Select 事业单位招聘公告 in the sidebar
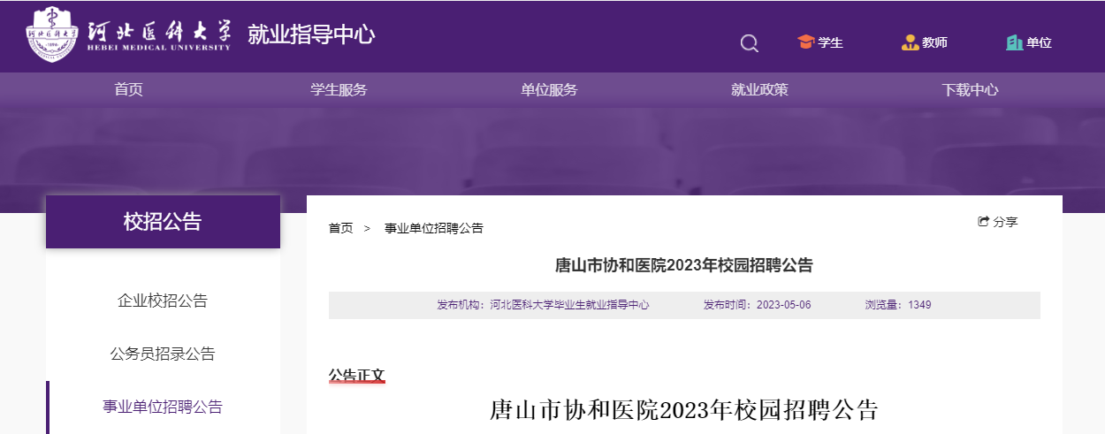 (x=163, y=407)
